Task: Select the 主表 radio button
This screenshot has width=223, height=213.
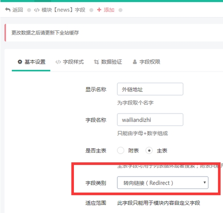Action: pyautogui.click(x=149, y=150)
